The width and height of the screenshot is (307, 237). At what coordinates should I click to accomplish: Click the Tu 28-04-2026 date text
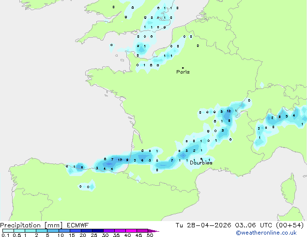[x=203, y=225]
